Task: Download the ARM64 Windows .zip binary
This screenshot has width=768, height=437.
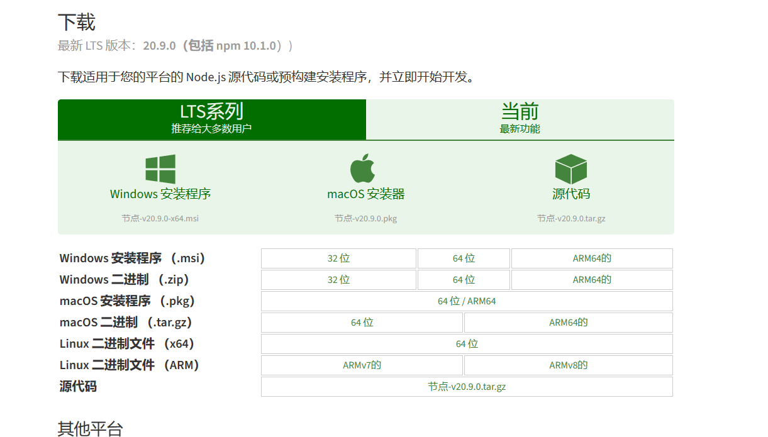Action: 591,280
